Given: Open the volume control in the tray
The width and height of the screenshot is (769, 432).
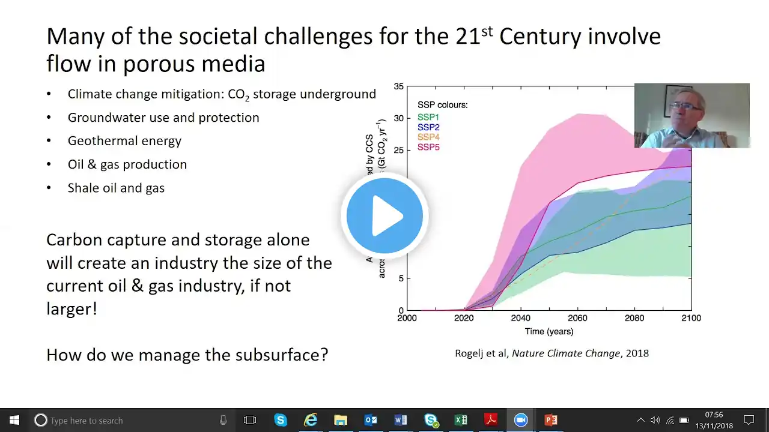Looking at the screenshot, I should click(655, 420).
